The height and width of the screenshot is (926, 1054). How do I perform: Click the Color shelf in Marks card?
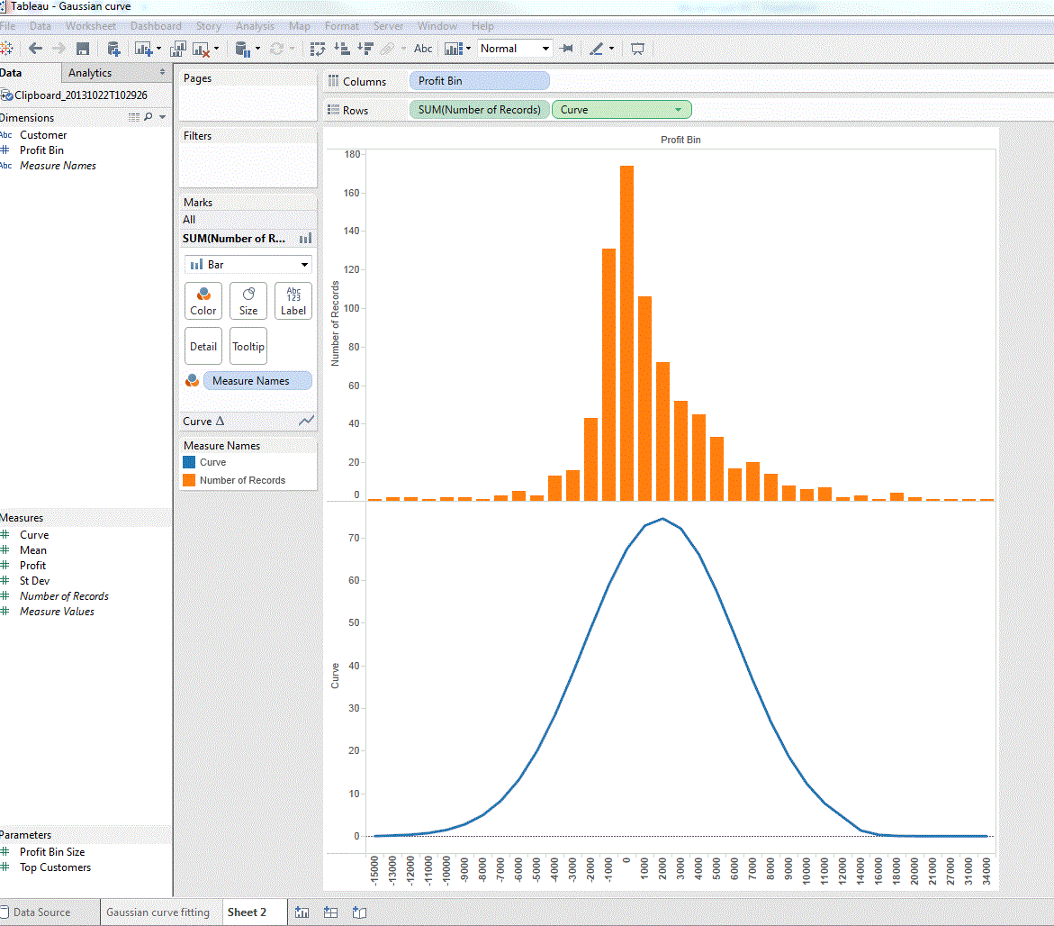(203, 300)
